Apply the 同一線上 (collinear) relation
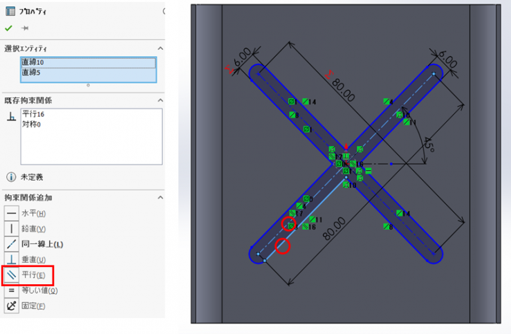 42,244
